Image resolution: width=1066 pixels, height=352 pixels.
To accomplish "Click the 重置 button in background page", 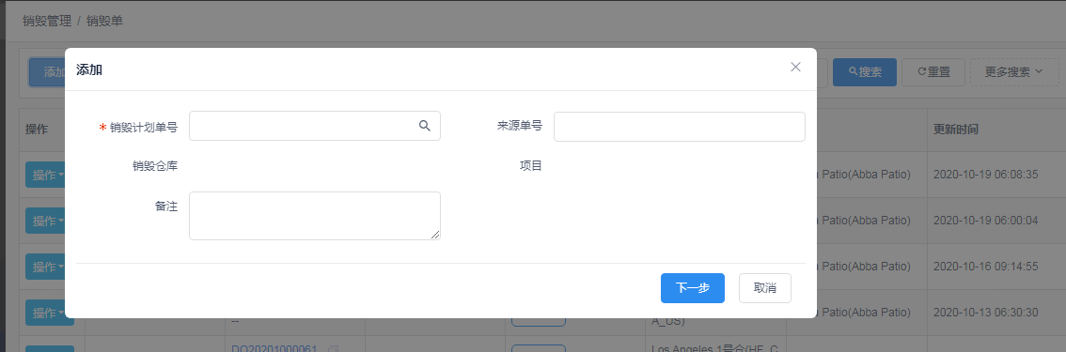I will pos(933,72).
